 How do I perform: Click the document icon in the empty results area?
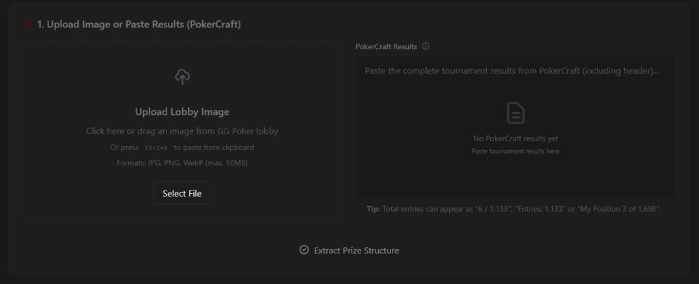(515, 113)
